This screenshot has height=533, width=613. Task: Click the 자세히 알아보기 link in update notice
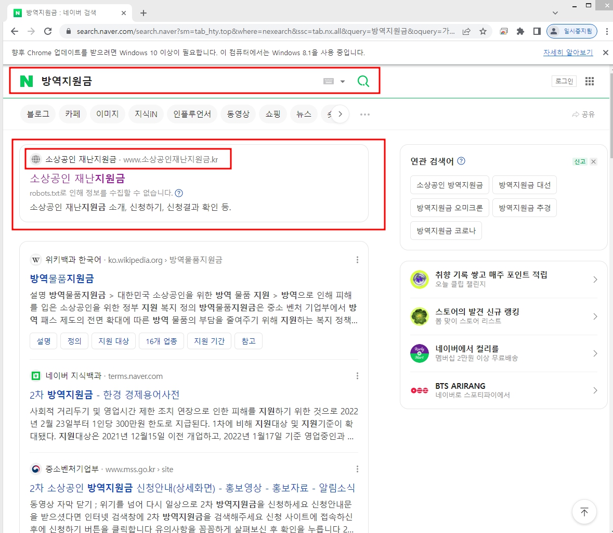tap(568, 53)
